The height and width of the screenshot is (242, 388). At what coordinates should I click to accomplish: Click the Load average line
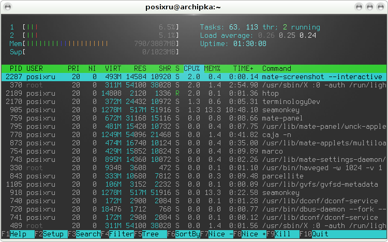pos(258,35)
